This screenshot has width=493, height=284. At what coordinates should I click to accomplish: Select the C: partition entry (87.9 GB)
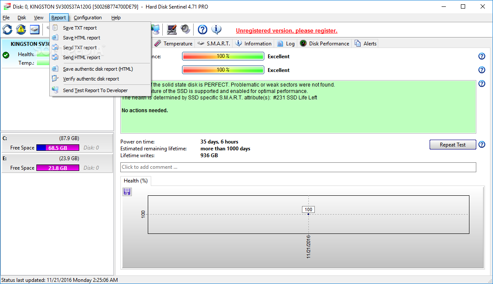point(57,143)
